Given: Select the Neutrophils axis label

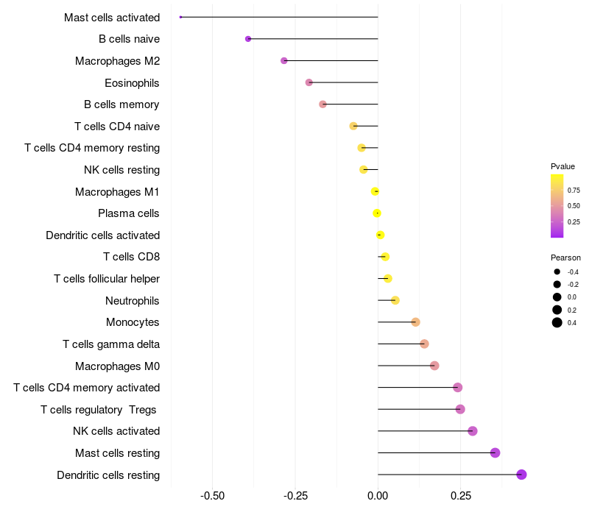Looking at the screenshot, I should coord(133,300).
